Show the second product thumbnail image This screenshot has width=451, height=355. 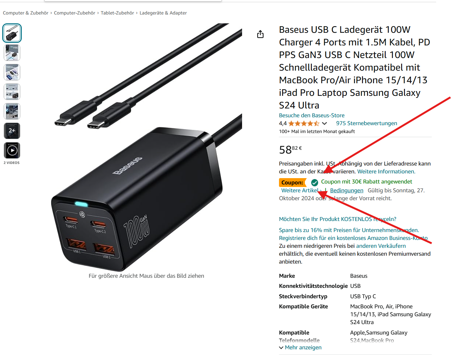click(x=12, y=53)
